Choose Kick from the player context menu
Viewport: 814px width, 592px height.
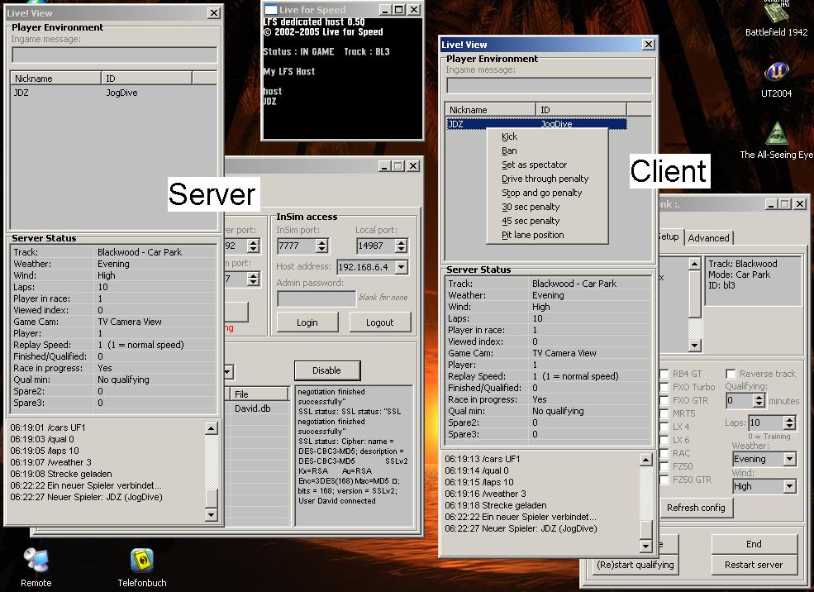click(509, 136)
